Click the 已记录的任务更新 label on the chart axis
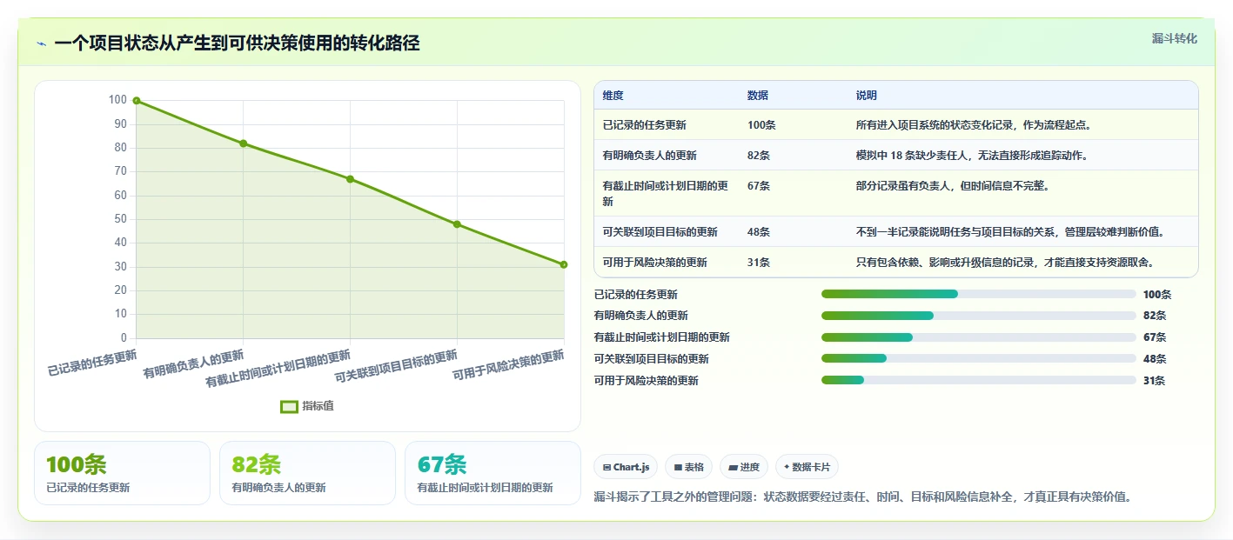The height and width of the screenshot is (540, 1233). tap(92, 362)
